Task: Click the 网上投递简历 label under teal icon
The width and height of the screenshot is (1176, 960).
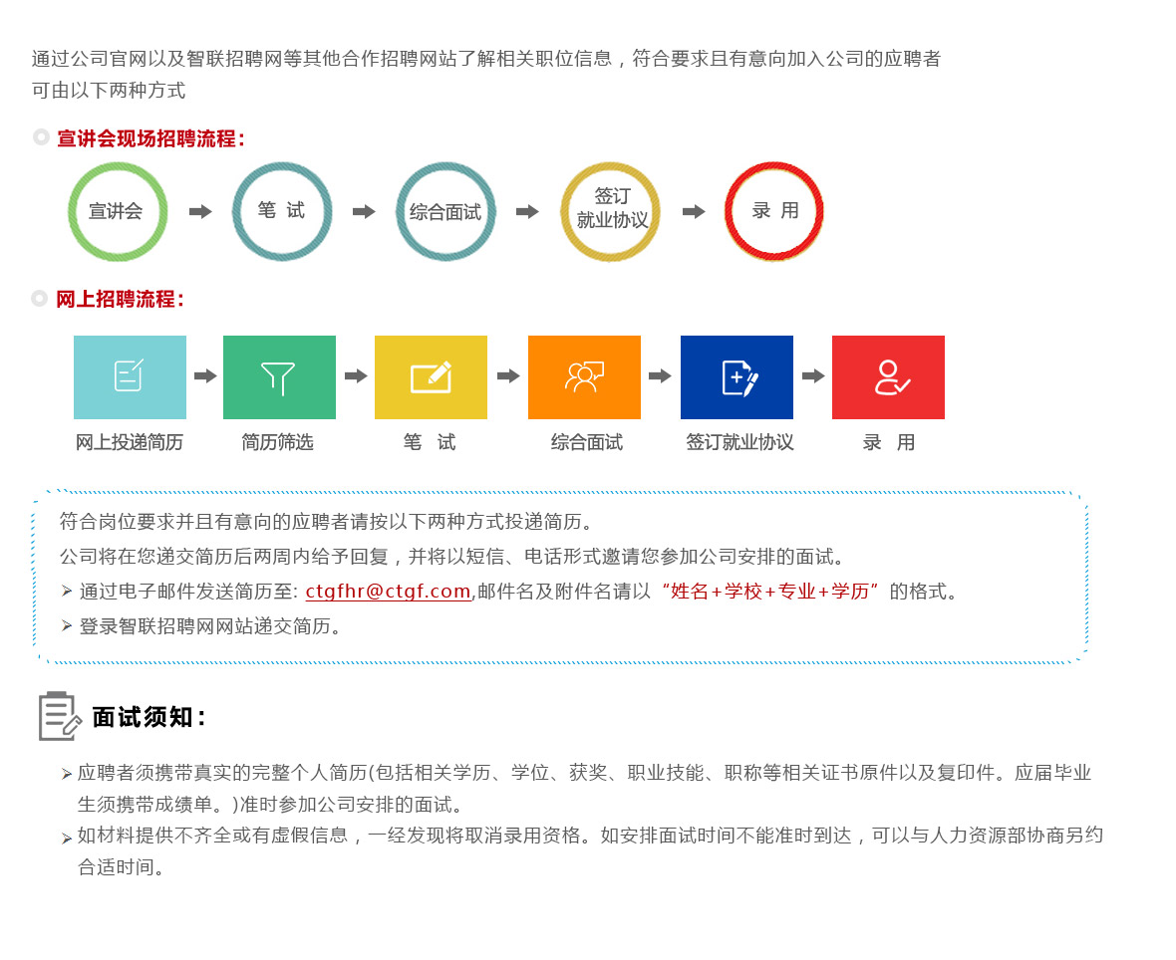Action: click(x=130, y=442)
